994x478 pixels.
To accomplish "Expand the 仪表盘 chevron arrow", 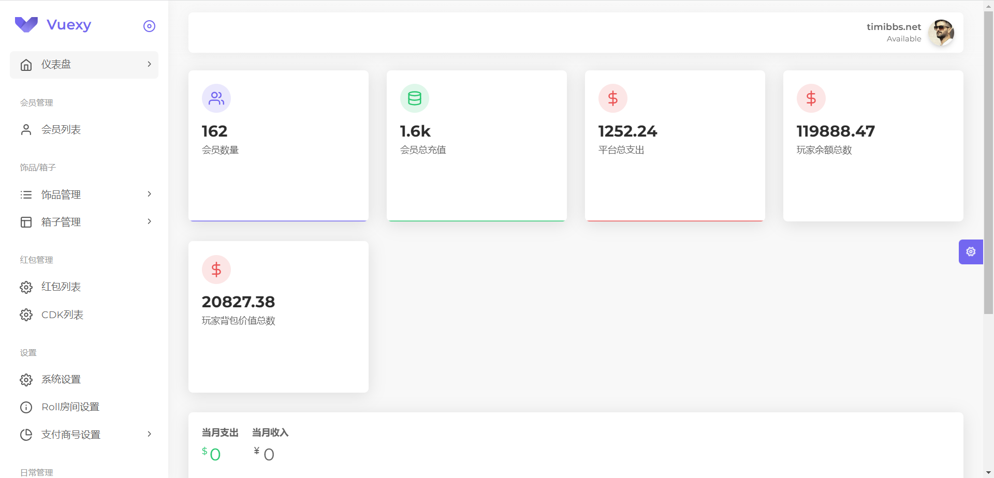I will click(x=149, y=64).
